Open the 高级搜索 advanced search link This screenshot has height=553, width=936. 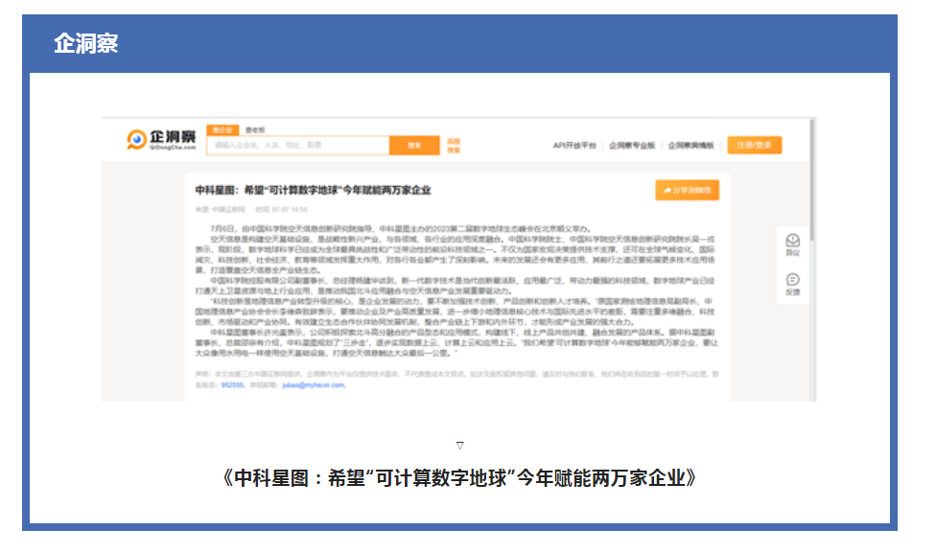454,145
